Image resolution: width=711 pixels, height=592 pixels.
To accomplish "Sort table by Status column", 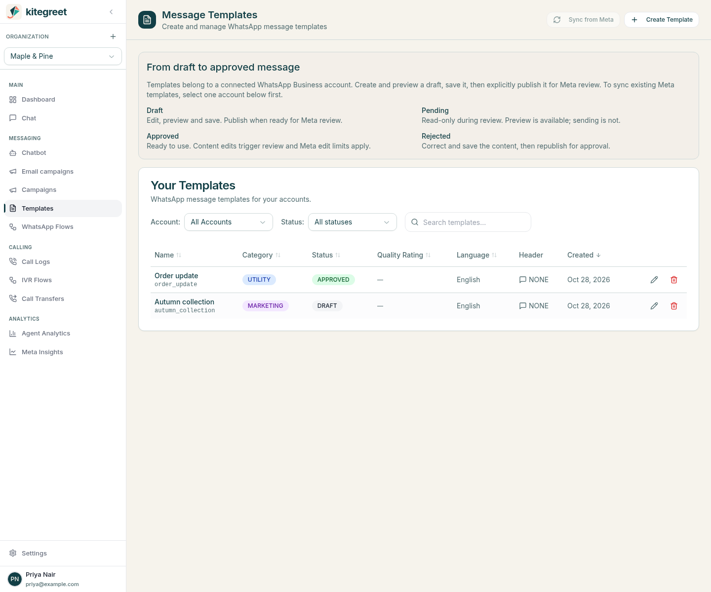I will (326, 255).
